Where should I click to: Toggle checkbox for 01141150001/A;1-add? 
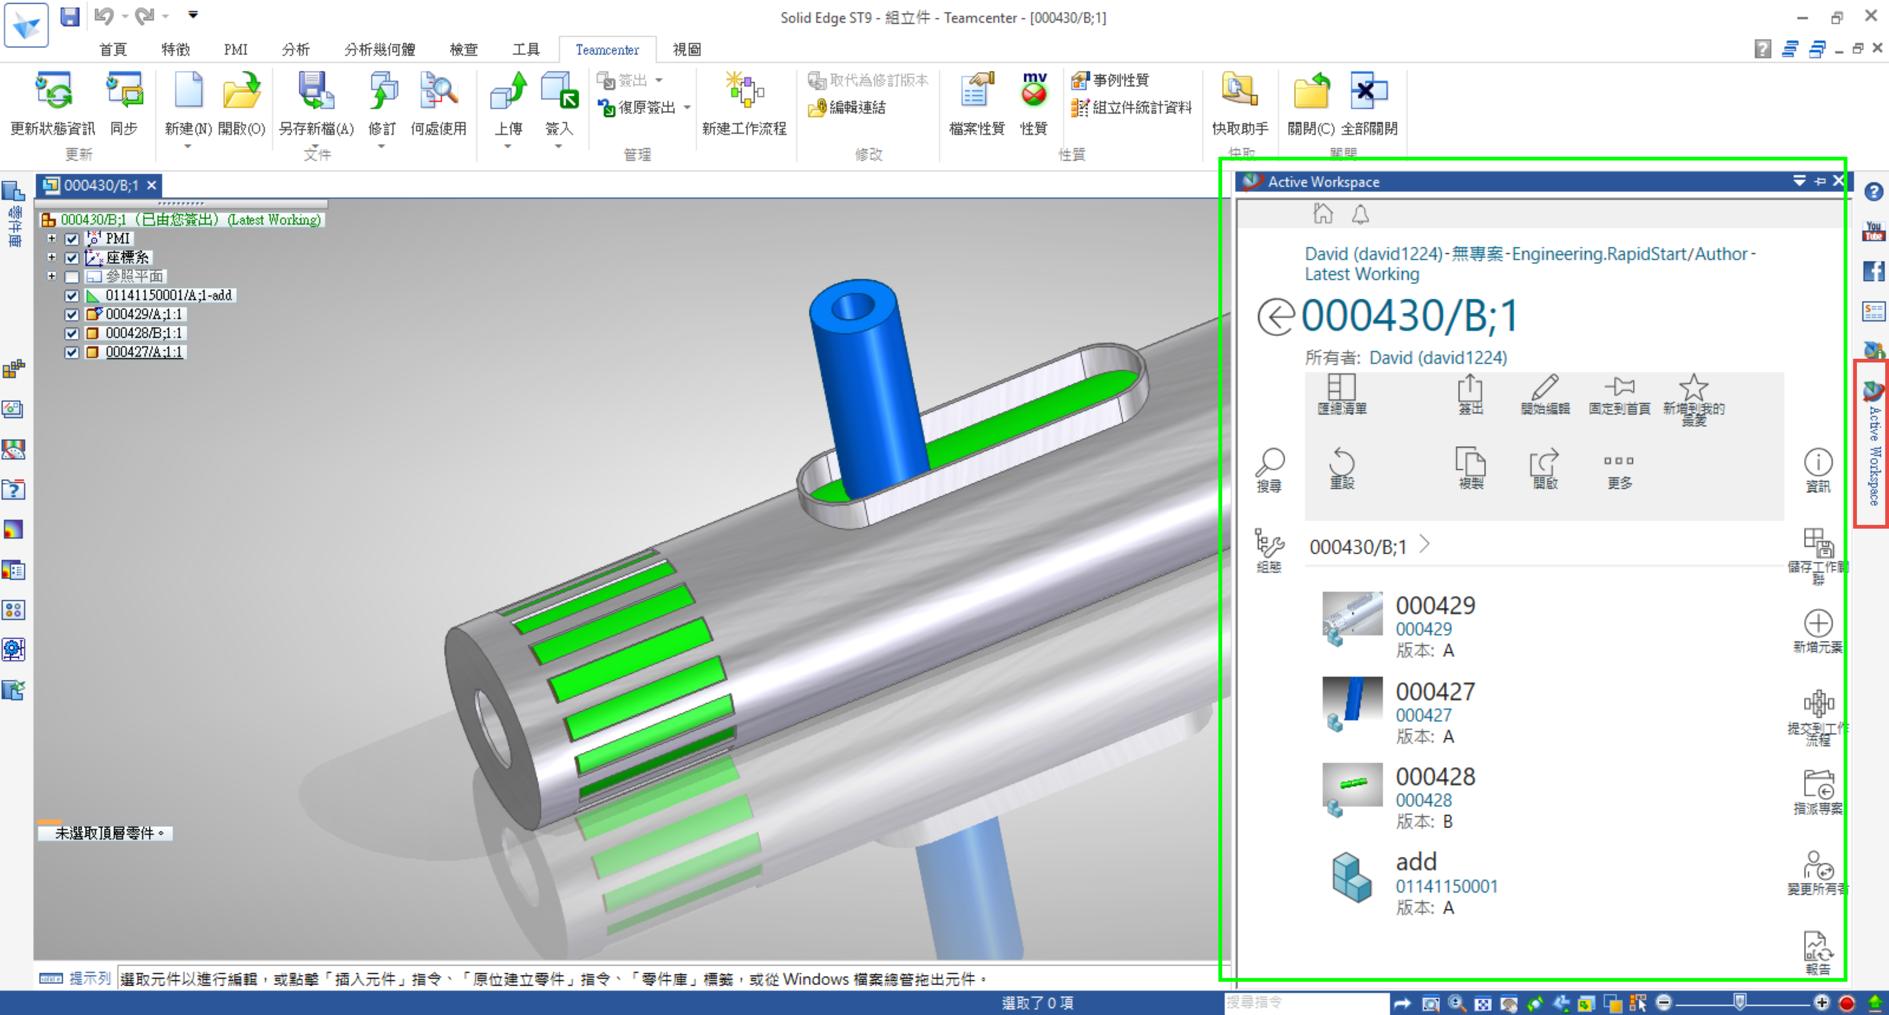pos(72,296)
